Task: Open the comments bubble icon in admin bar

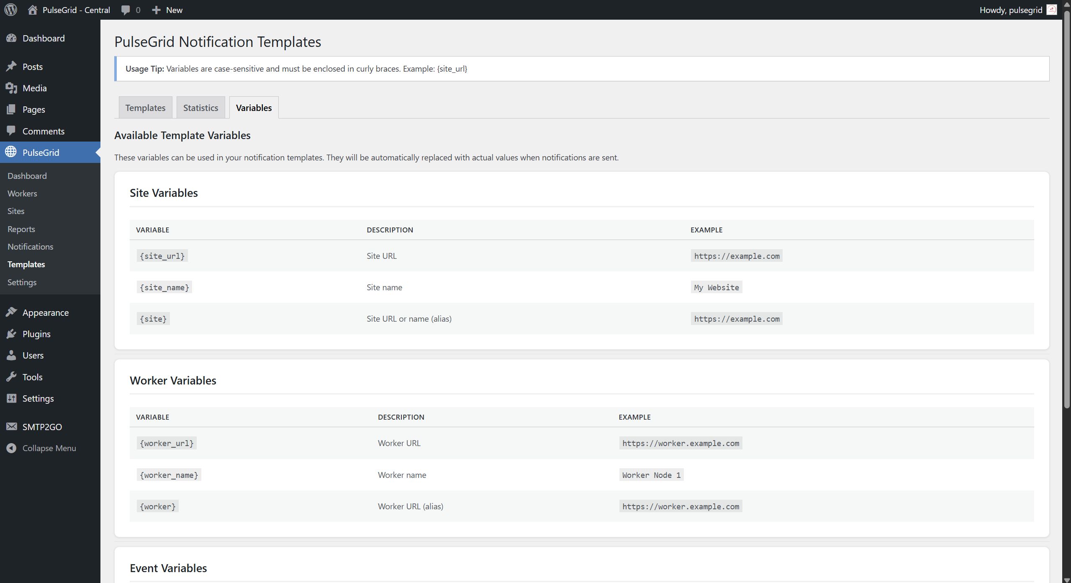Action: click(125, 10)
